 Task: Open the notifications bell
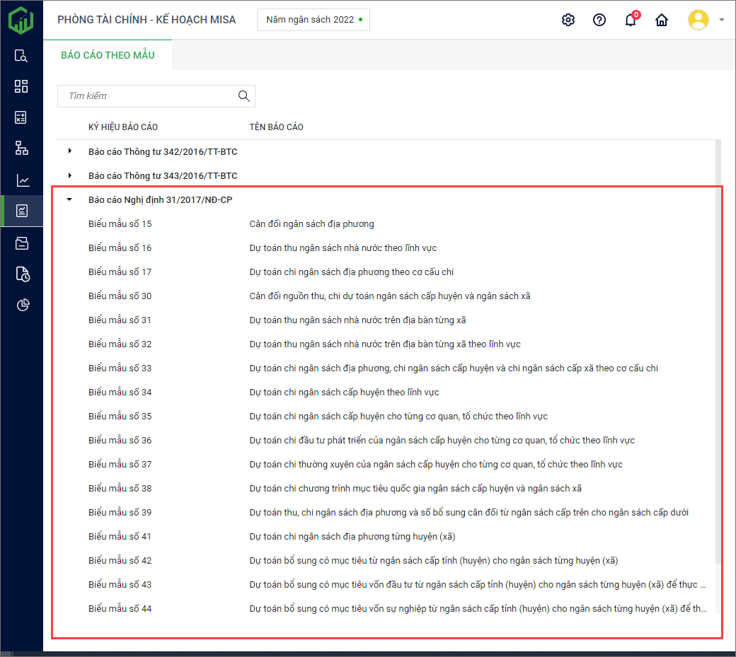point(630,20)
